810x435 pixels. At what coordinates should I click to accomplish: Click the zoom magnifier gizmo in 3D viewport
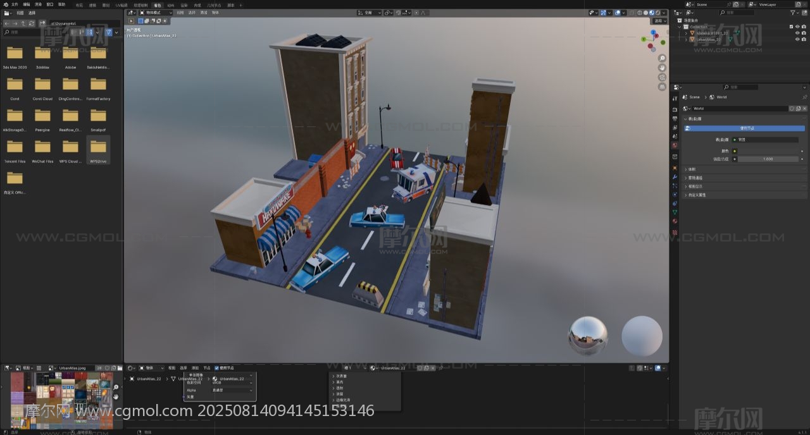point(662,58)
